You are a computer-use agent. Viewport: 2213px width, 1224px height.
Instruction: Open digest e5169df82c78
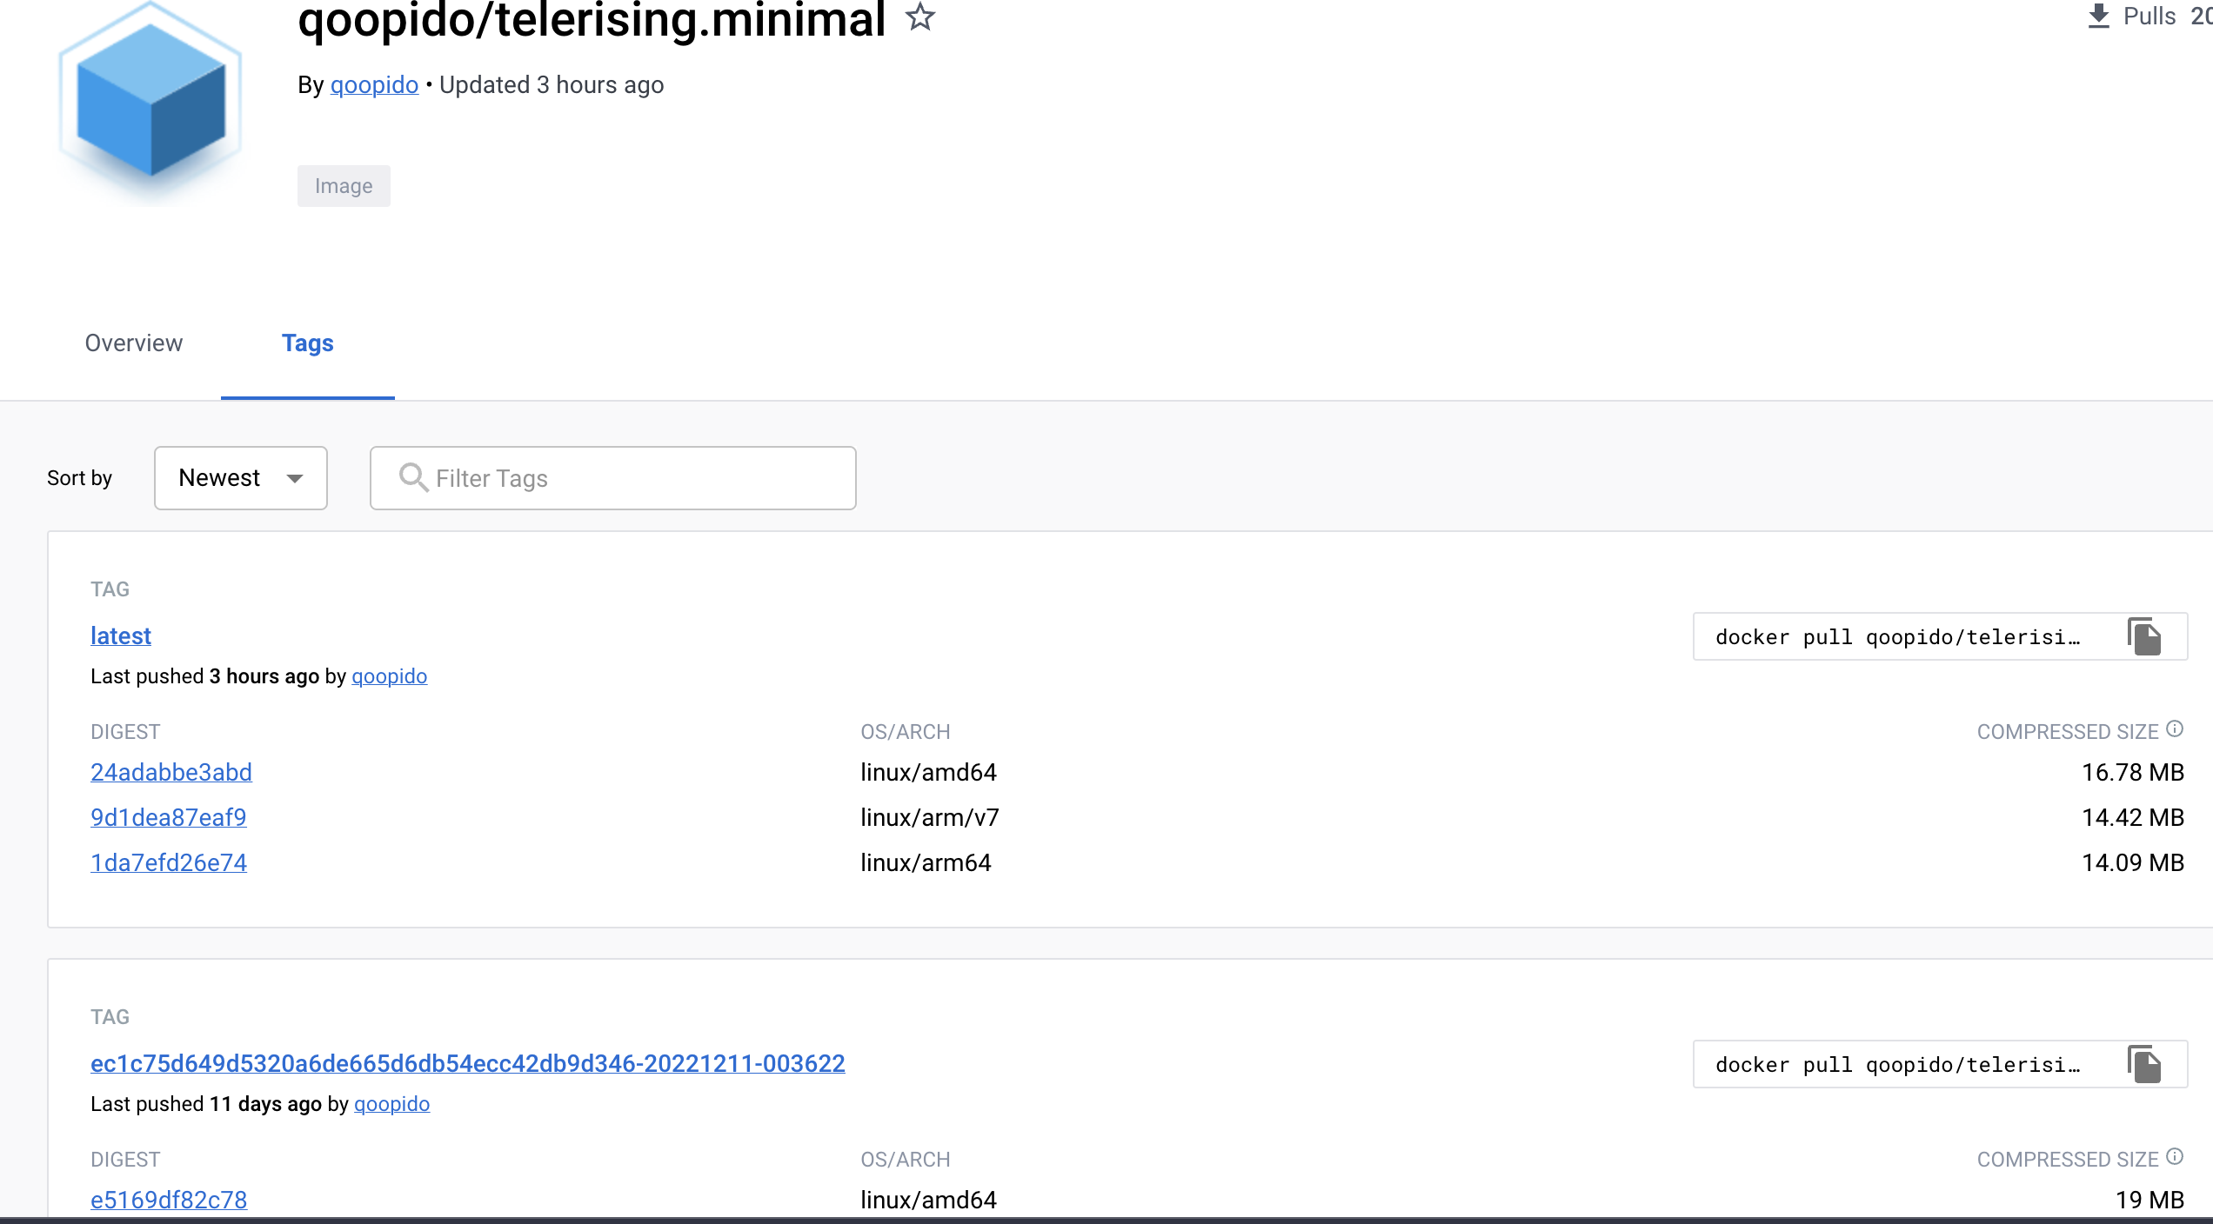pos(169,1200)
